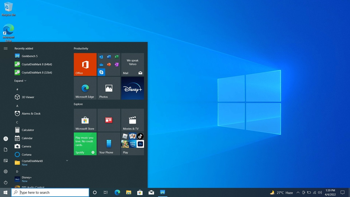The image size is (350, 197).
Task: Open the News and interests weather widget
Action: coord(281,193)
